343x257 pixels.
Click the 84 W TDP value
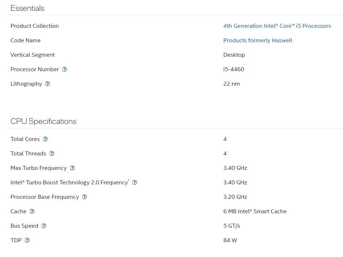[230, 240]
